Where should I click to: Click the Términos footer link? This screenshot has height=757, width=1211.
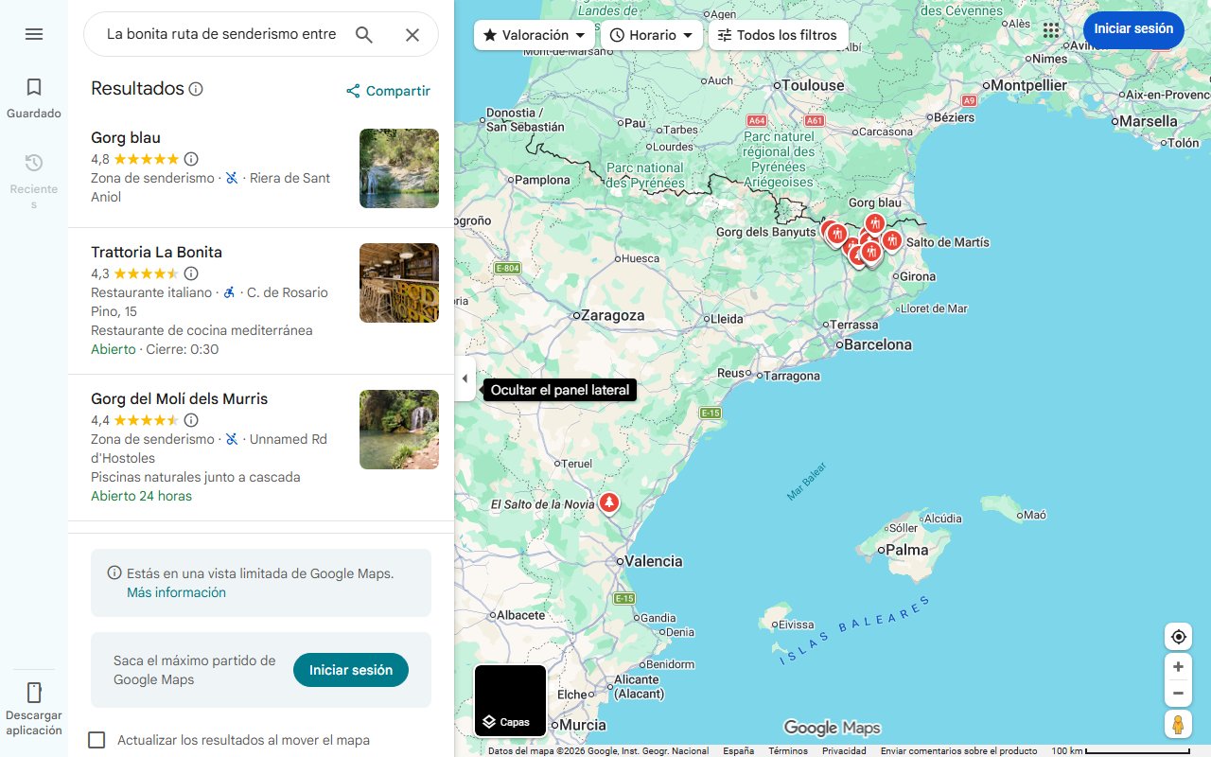tap(788, 750)
